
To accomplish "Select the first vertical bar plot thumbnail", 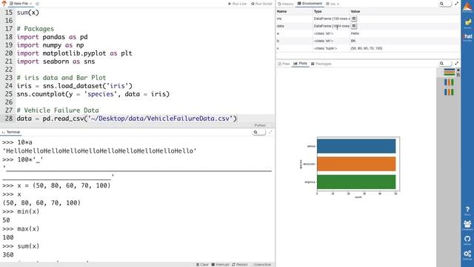I will [449, 82].
